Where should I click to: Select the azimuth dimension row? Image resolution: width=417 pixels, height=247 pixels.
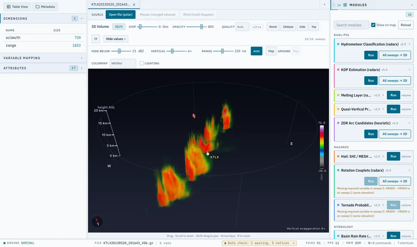(x=43, y=37)
